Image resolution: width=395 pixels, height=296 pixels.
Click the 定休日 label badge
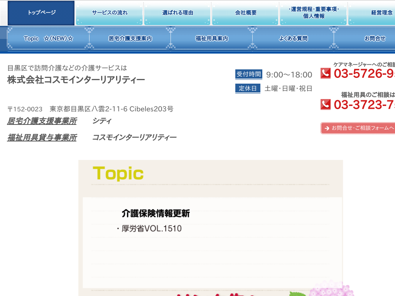[248, 88]
